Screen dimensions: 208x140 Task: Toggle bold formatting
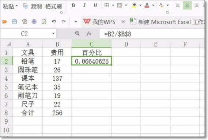(73, 5)
